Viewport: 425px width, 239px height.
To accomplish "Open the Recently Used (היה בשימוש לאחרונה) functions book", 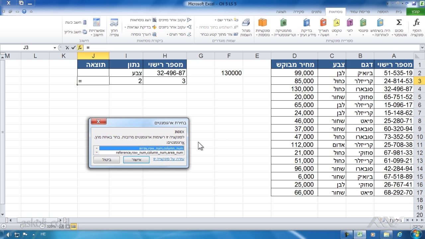I will click(x=380, y=27).
